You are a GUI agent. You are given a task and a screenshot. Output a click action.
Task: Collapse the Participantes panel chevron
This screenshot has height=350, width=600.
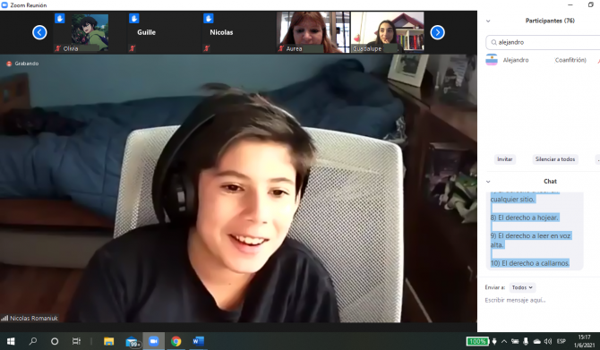(488, 21)
